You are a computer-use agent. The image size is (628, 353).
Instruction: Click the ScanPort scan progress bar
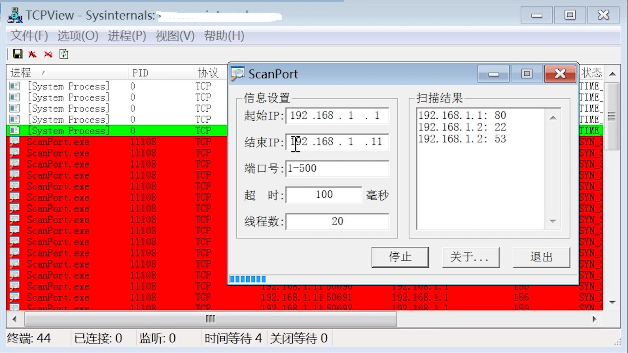[402, 279]
